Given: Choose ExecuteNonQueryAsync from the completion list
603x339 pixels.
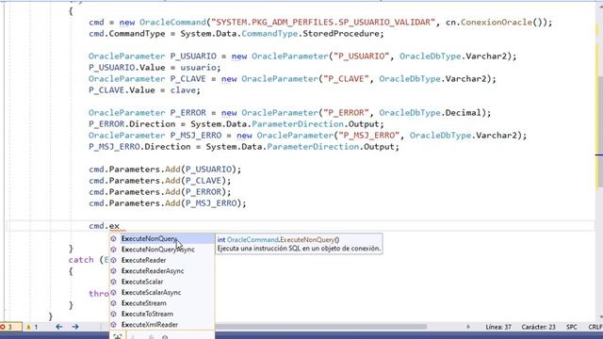Looking at the screenshot, I should tap(162, 250).
